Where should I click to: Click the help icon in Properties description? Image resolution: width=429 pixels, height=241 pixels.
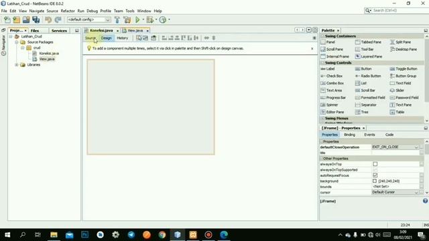(x=425, y=201)
